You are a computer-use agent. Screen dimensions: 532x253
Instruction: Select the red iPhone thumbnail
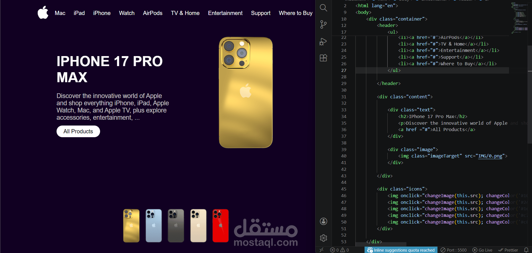point(221,226)
